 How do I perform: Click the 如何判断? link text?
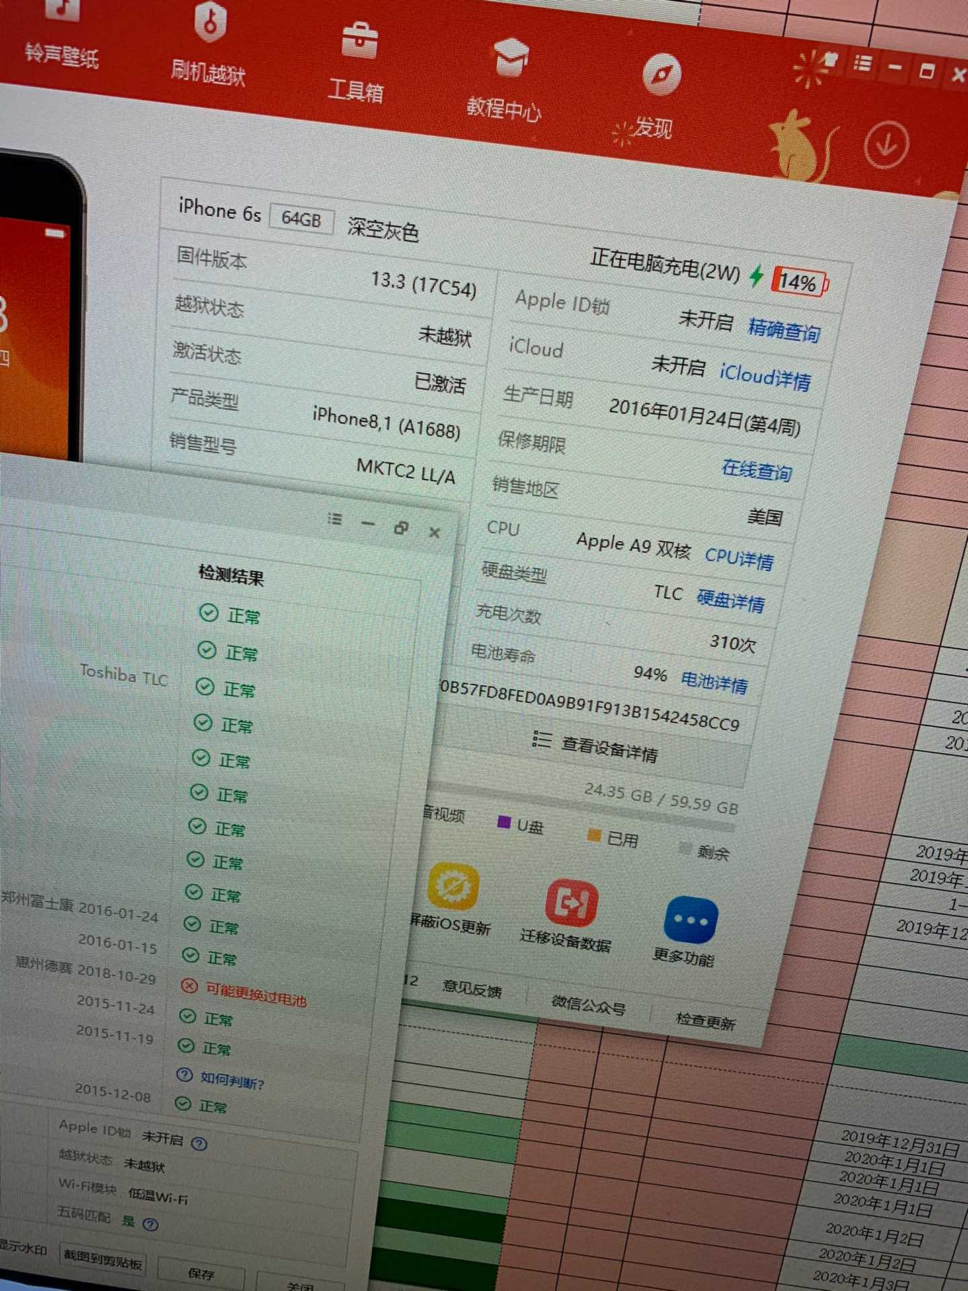coord(232,1079)
